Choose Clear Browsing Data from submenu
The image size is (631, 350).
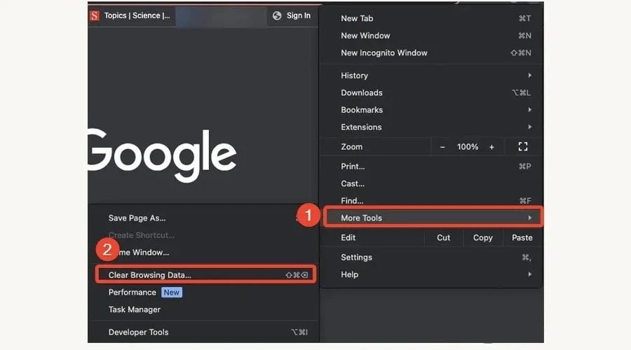150,275
